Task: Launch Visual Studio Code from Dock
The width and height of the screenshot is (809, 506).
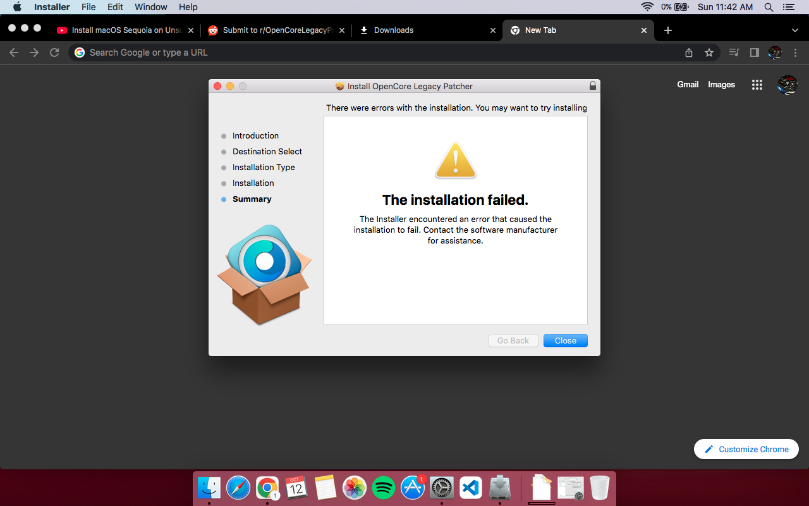Action: tap(471, 488)
